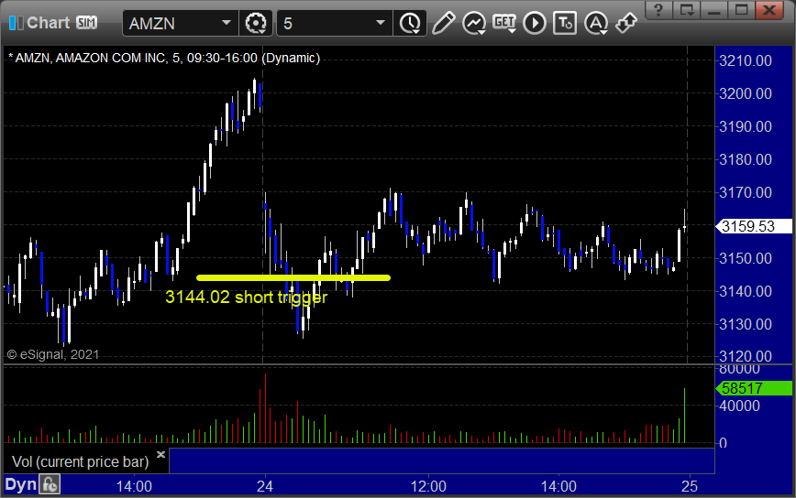Viewport: 796px width, 498px height.
Task: Click the Chart window title
Action: 49,23
